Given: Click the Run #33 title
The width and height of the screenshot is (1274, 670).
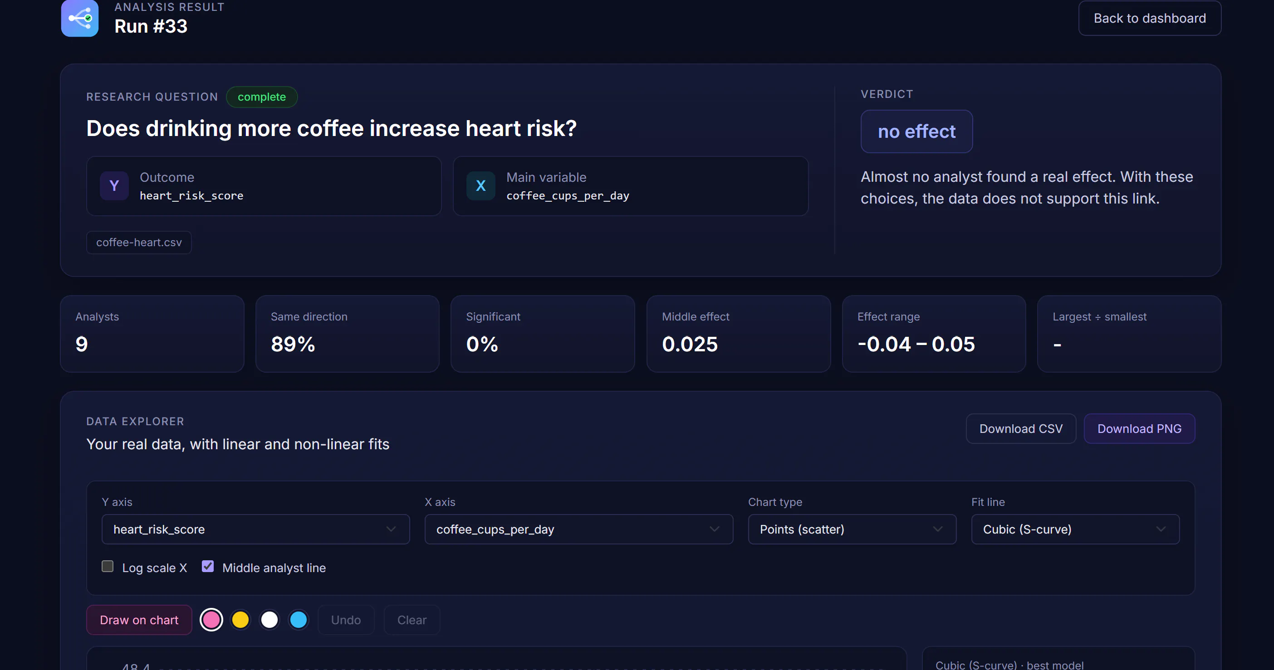Looking at the screenshot, I should click(151, 26).
